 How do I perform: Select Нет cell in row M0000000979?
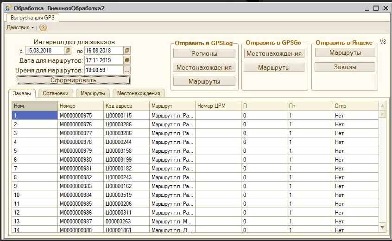click(356, 151)
